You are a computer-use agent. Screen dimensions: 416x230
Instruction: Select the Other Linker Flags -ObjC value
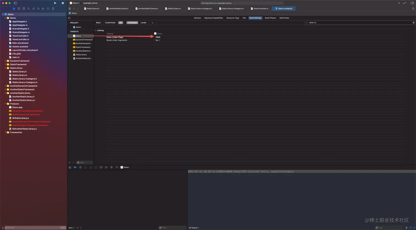[158, 37]
